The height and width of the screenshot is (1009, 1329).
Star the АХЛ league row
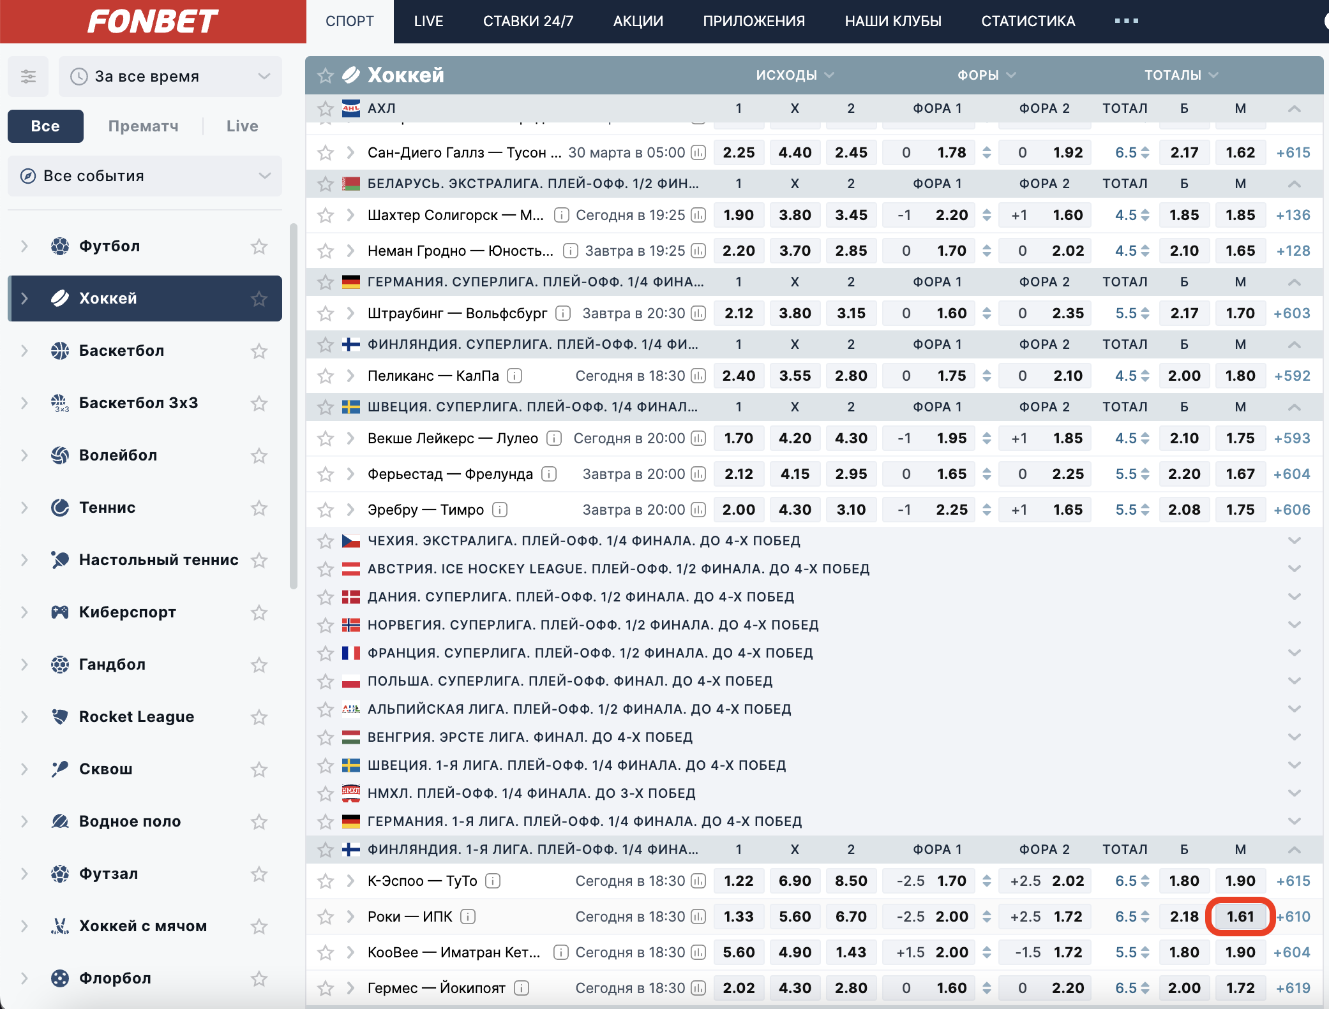tap(326, 108)
